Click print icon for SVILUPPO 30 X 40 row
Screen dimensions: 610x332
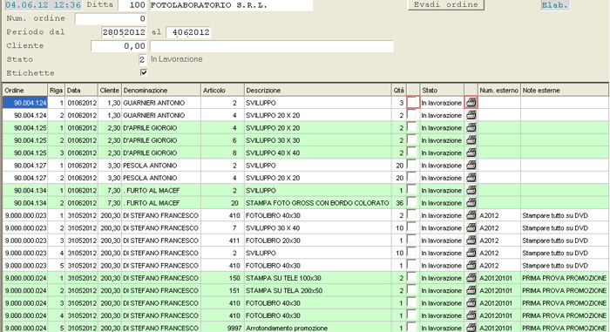click(471, 227)
